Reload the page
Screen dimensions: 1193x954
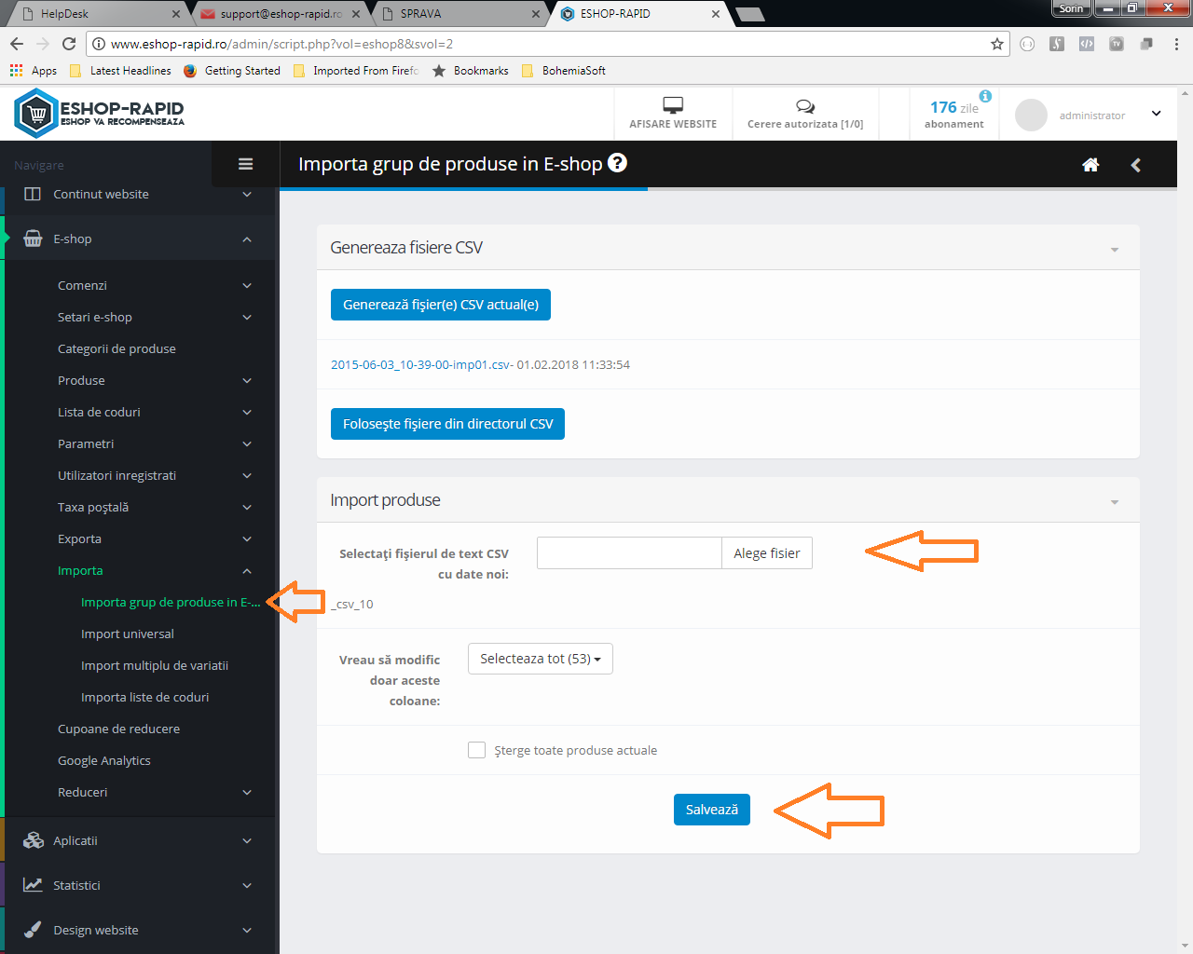[69, 44]
